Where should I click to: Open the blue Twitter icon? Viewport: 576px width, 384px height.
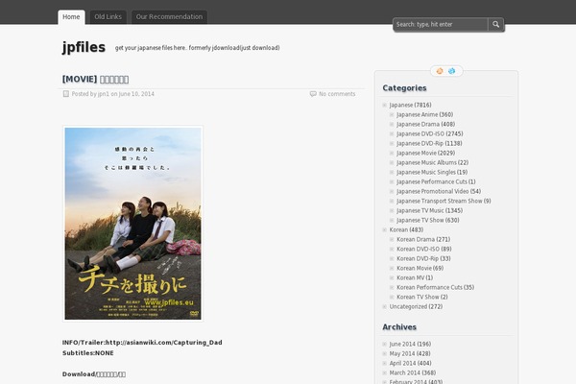click(452, 71)
